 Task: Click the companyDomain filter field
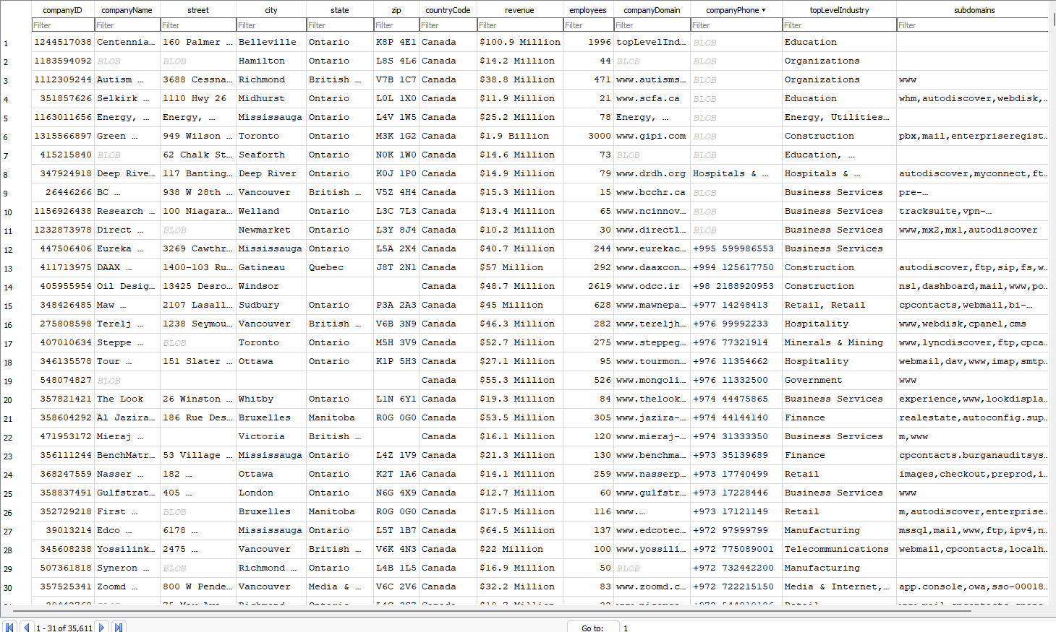point(652,25)
